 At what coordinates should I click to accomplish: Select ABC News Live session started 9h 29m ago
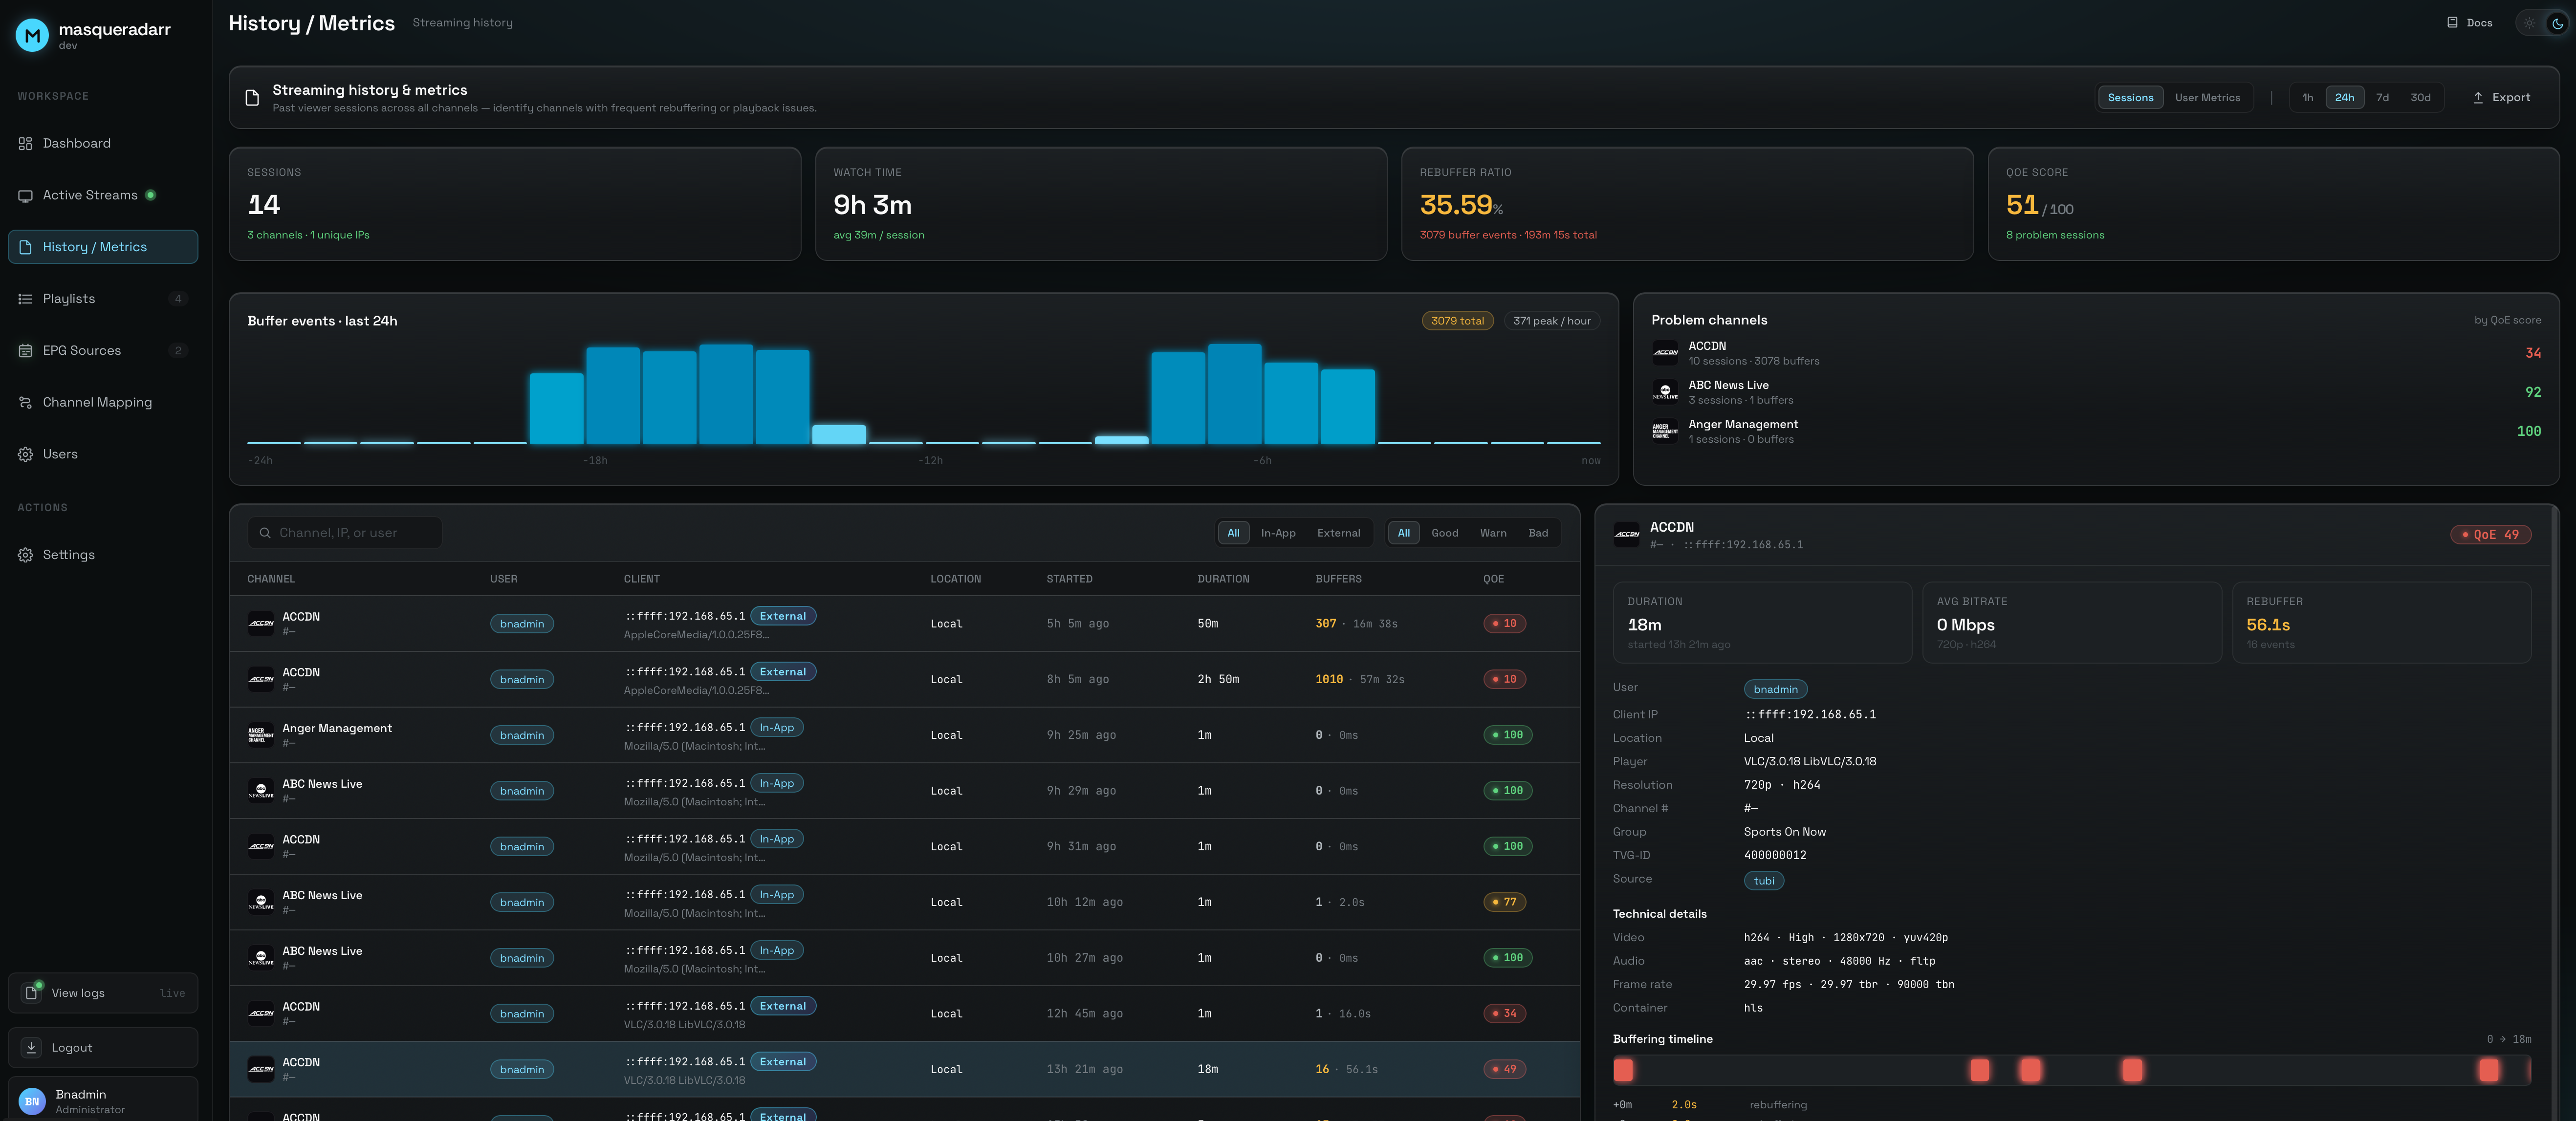tap(904, 791)
